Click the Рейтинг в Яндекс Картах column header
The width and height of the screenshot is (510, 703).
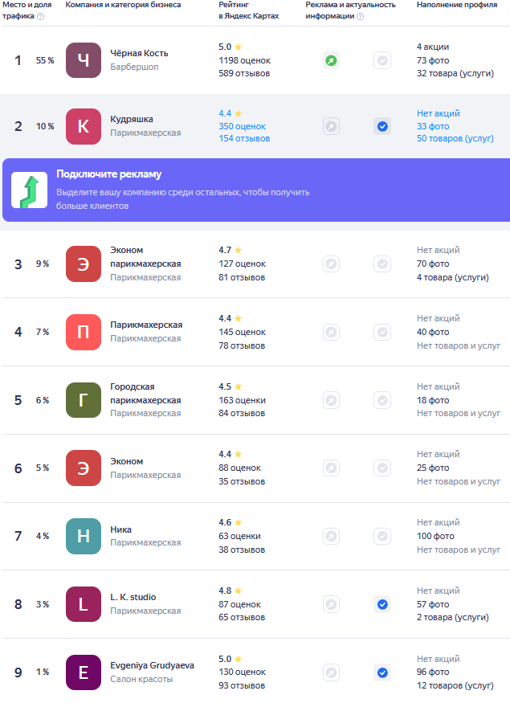click(x=249, y=10)
